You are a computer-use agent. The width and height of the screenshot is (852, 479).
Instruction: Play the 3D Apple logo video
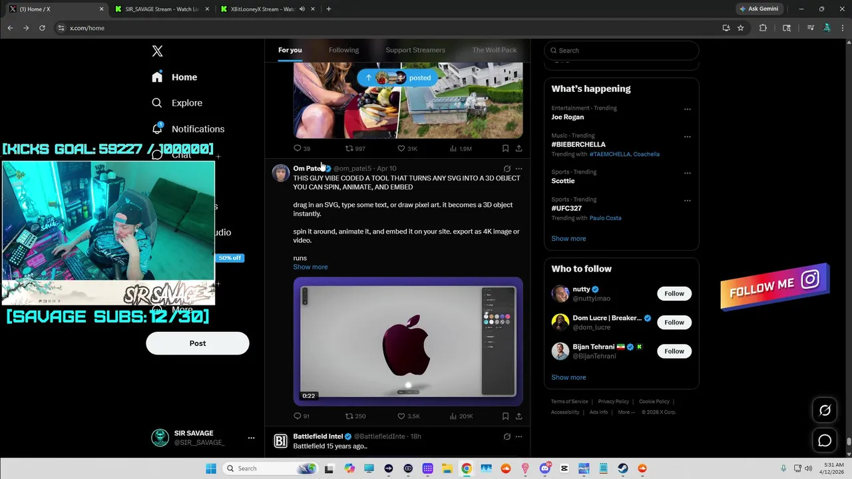click(408, 342)
